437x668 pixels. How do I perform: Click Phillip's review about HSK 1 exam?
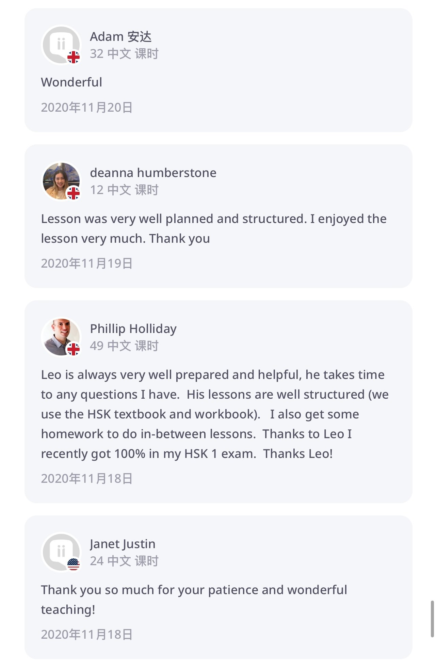click(214, 414)
